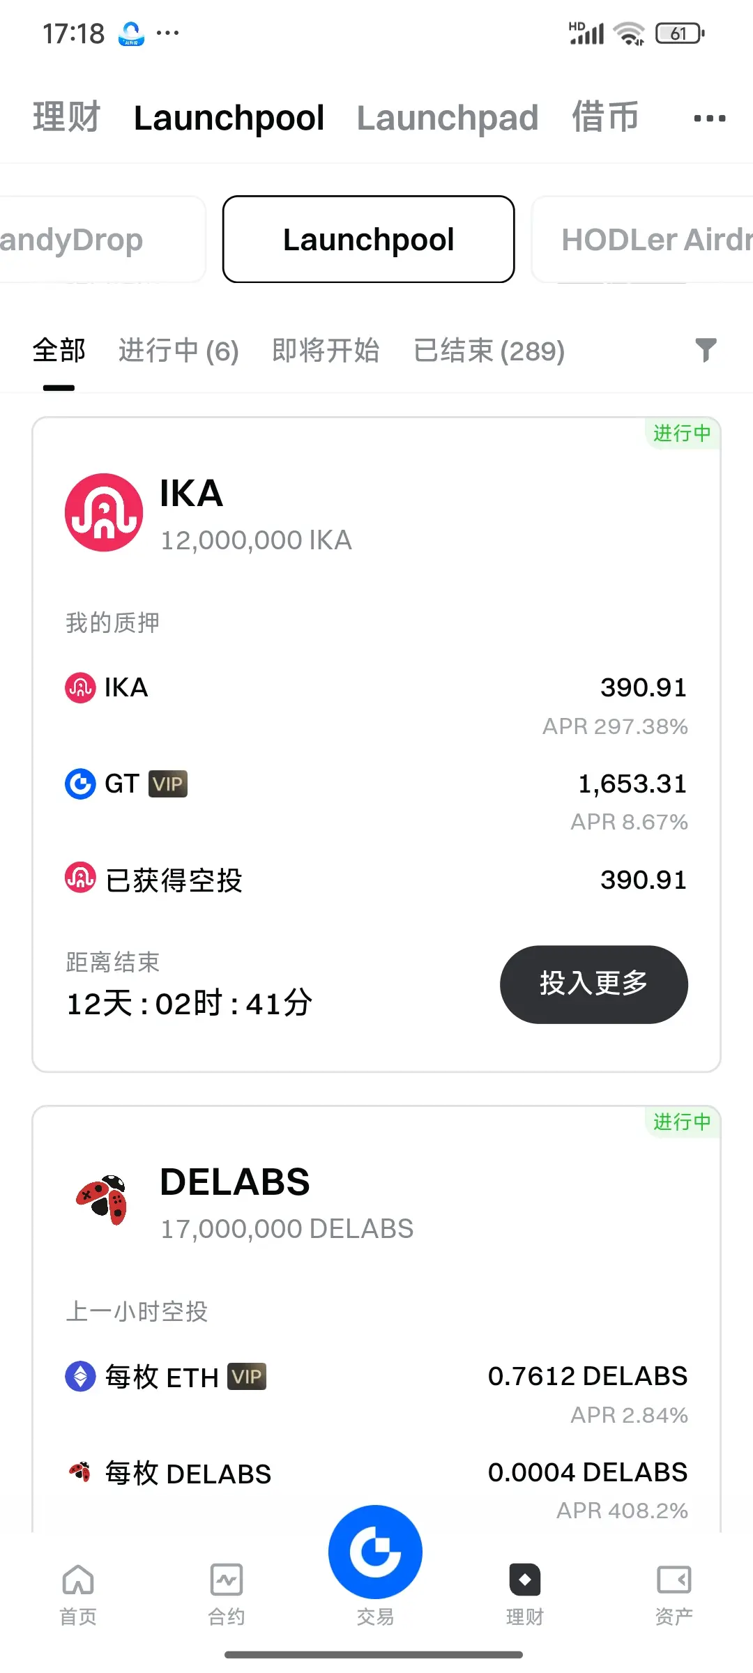This screenshot has width=753, height=1673.
Task: Tap the 投入更多 button
Action: point(594,984)
